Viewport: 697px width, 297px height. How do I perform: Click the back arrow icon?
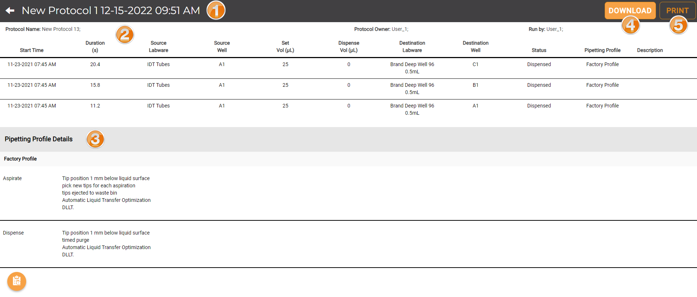pos(10,11)
